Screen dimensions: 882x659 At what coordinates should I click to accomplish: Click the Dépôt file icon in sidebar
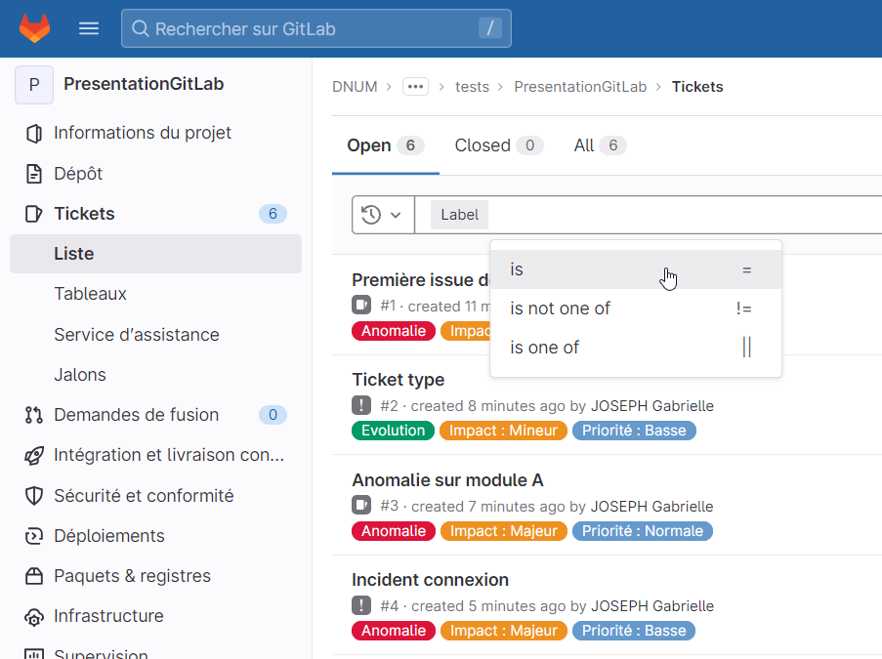pyautogui.click(x=34, y=174)
